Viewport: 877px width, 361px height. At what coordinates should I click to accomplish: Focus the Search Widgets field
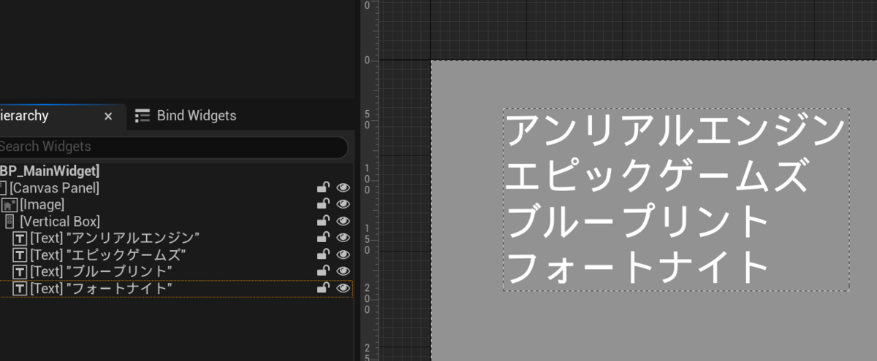pos(172,147)
